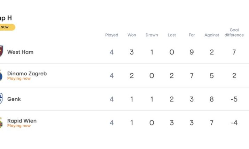
Task: Select the Rapid Wien team name
Action: (x=22, y=121)
